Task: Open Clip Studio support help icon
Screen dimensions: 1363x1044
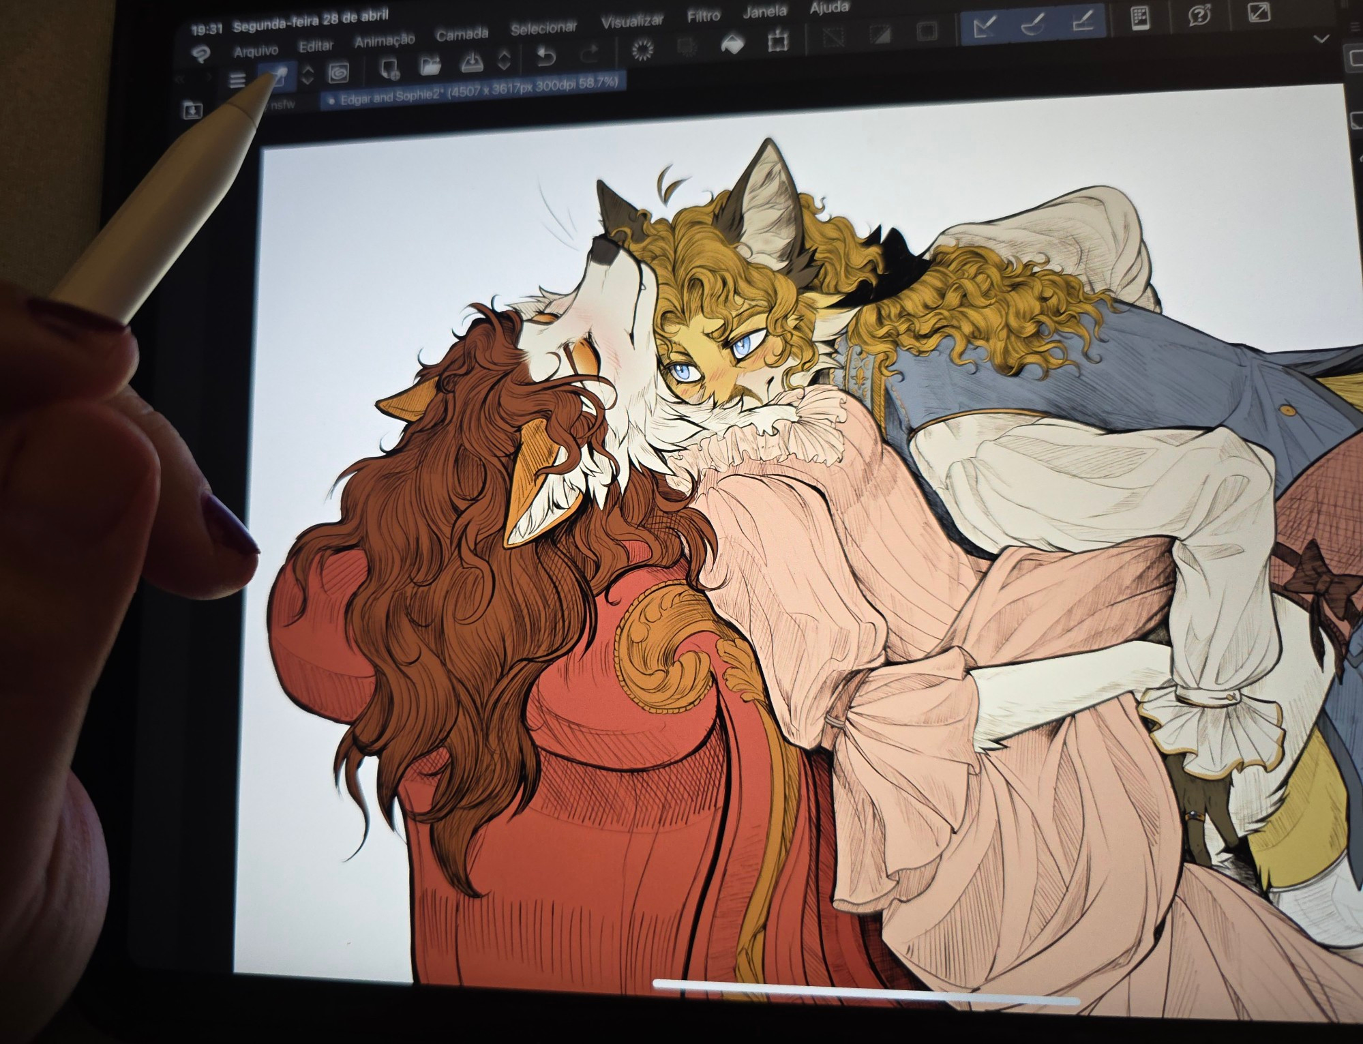Action: coord(1199,15)
